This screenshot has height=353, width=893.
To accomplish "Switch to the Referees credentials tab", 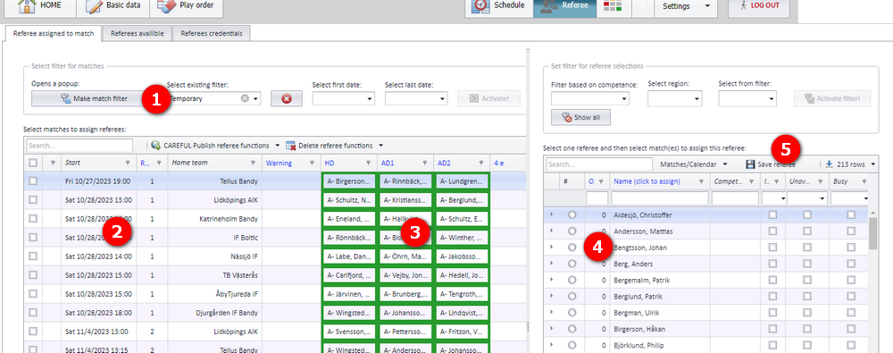I will tap(212, 34).
